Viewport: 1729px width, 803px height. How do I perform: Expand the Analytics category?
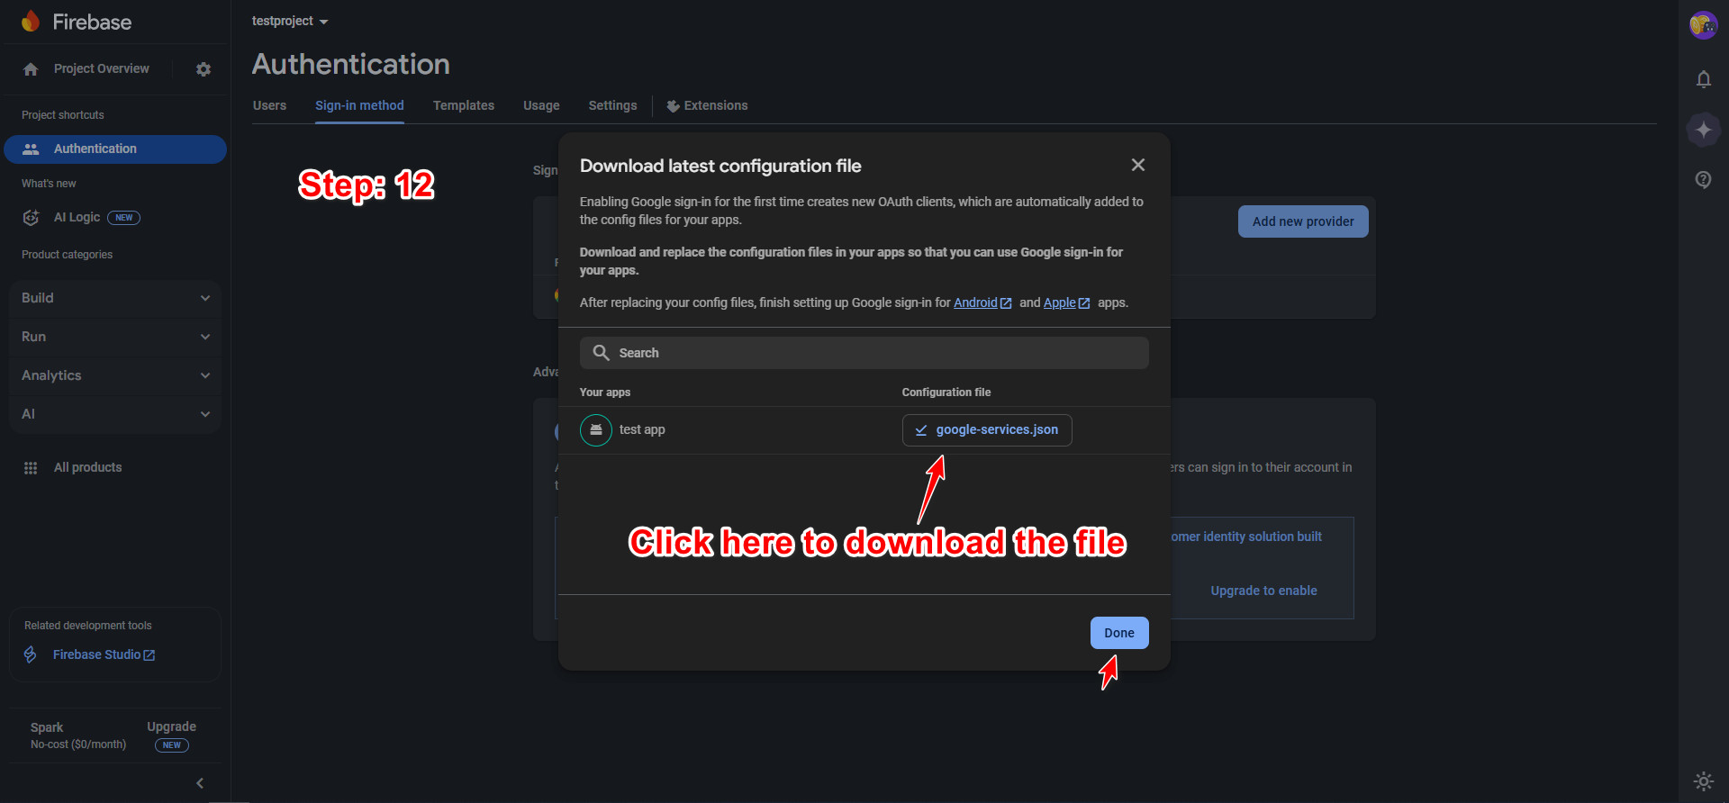coord(115,375)
